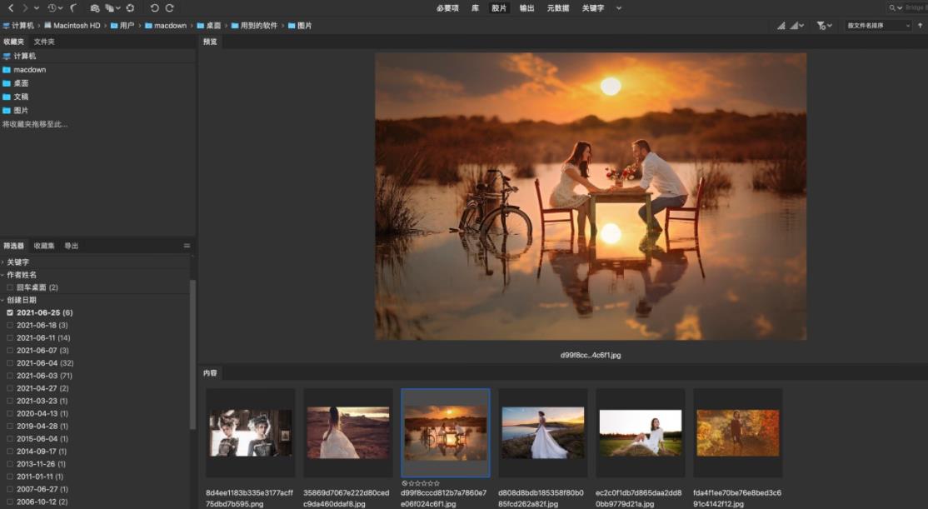
Task: Collapse the 创建日期 filter section
Action: 5,299
